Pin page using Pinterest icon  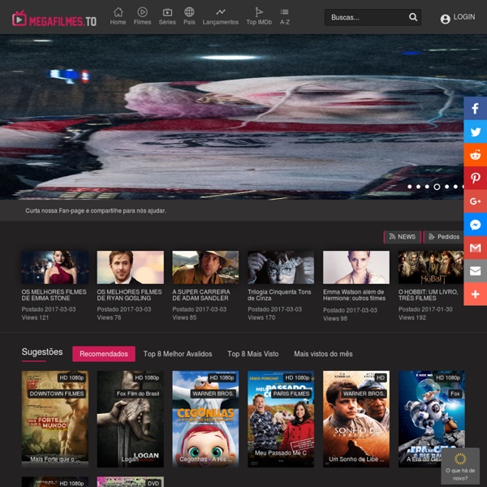[476, 179]
